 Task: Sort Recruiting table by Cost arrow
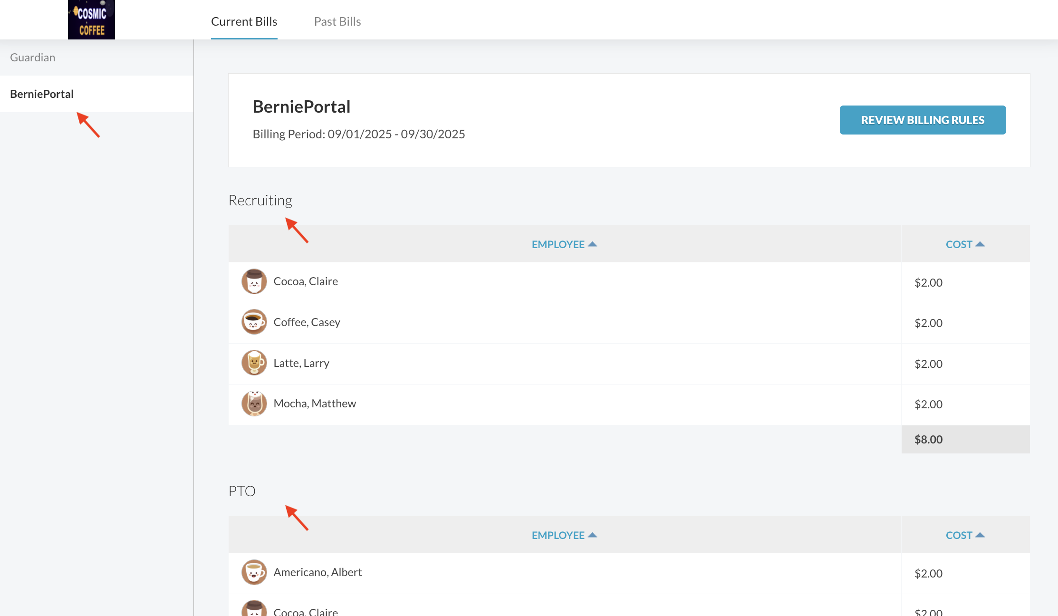point(980,244)
